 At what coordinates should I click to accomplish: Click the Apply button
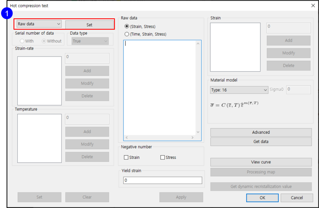coord(181,197)
